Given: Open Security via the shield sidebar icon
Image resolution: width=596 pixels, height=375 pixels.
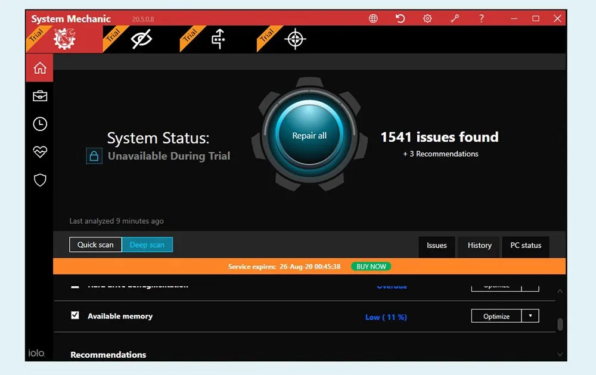Looking at the screenshot, I should [39, 180].
